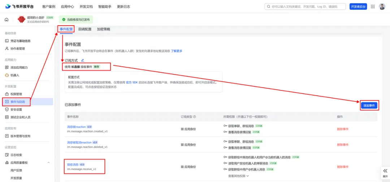Screen dimensions: 390x182
Task: Open the home icon beside app name
Action: (x=6, y=19)
